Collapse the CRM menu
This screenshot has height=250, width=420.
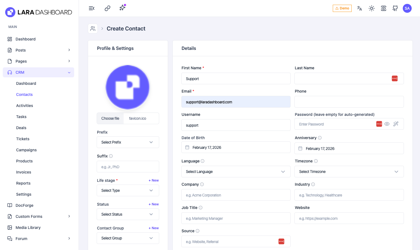38,72
